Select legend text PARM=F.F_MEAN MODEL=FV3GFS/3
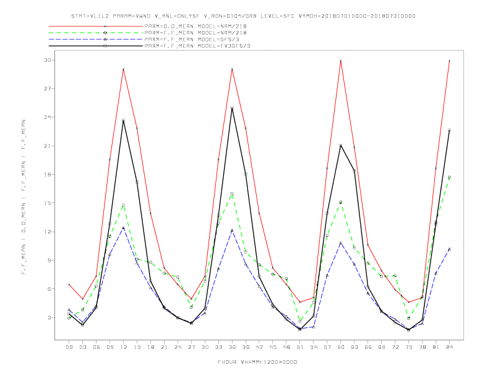The height and width of the screenshot is (378, 490). (197, 46)
